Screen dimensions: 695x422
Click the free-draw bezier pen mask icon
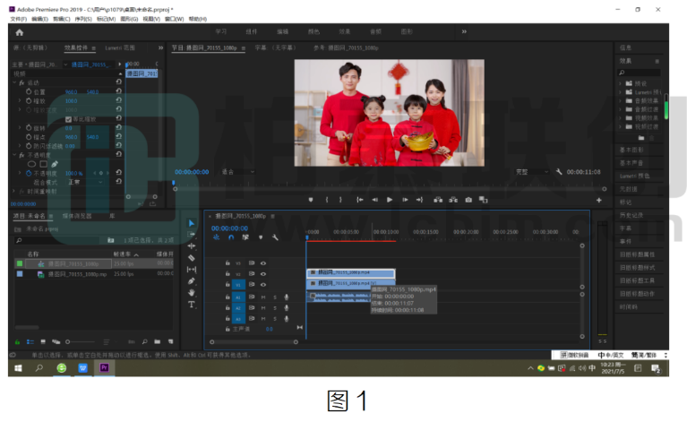55,164
